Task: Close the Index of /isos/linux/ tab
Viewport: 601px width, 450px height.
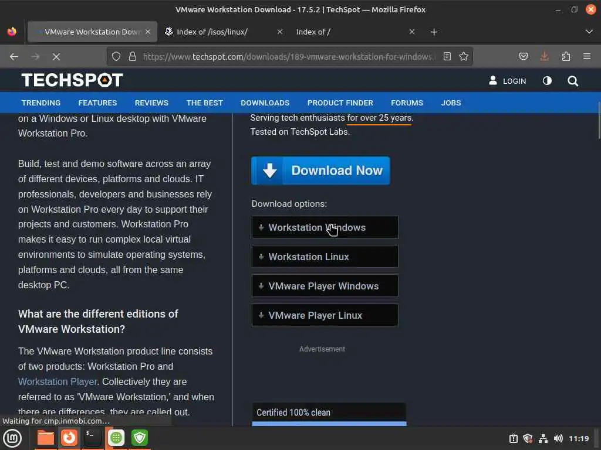Action: [x=280, y=32]
